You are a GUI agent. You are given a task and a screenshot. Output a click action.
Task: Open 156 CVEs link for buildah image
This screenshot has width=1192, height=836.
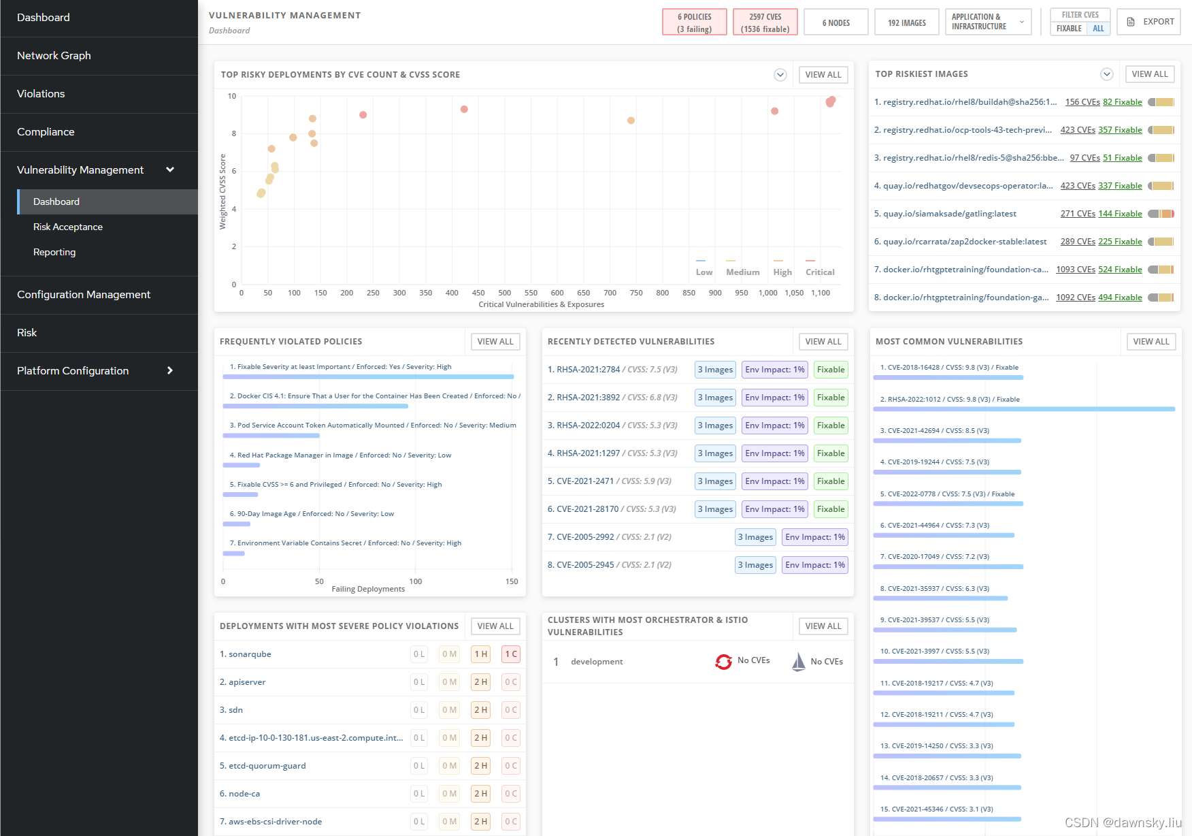[1082, 102]
